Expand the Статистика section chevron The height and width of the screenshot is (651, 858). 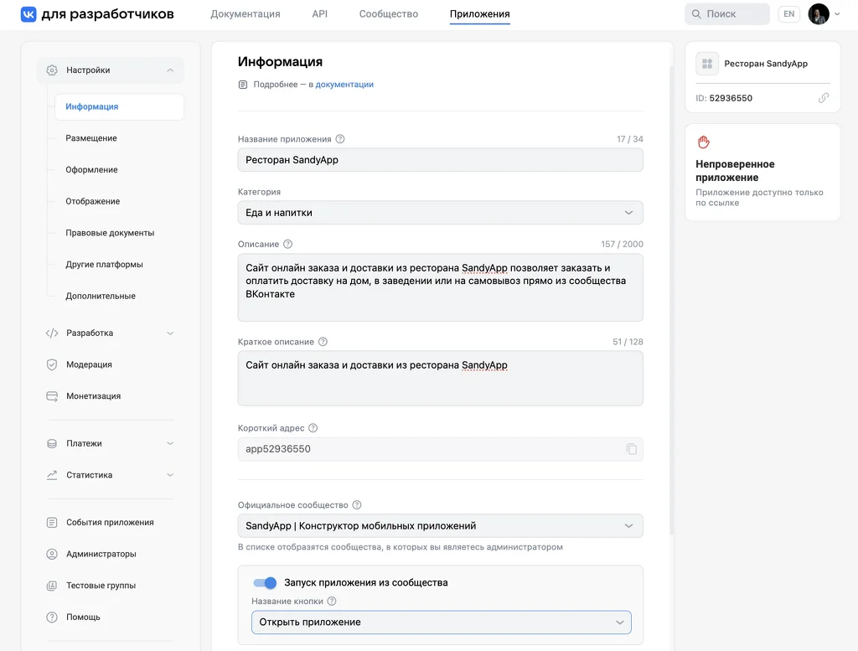[170, 475]
